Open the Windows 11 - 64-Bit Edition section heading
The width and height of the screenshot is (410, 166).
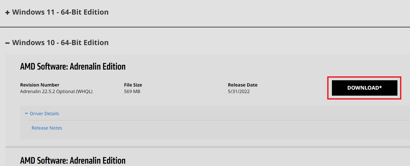(x=60, y=12)
